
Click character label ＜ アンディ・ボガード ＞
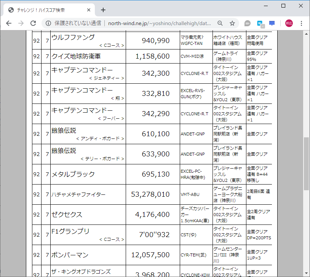click(x=100, y=138)
